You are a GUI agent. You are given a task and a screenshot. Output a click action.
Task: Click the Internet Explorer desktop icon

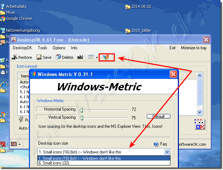click(x=3, y=84)
